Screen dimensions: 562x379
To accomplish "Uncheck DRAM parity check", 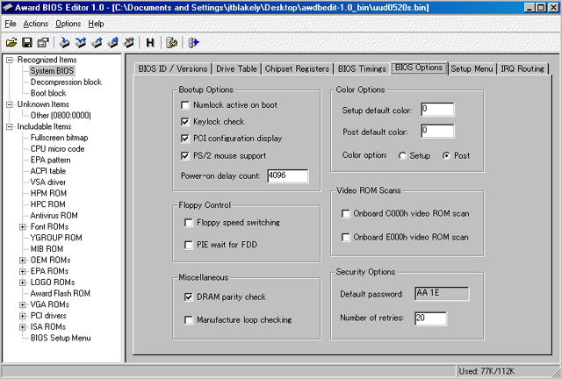I will pyautogui.click(x=188, y=297).
